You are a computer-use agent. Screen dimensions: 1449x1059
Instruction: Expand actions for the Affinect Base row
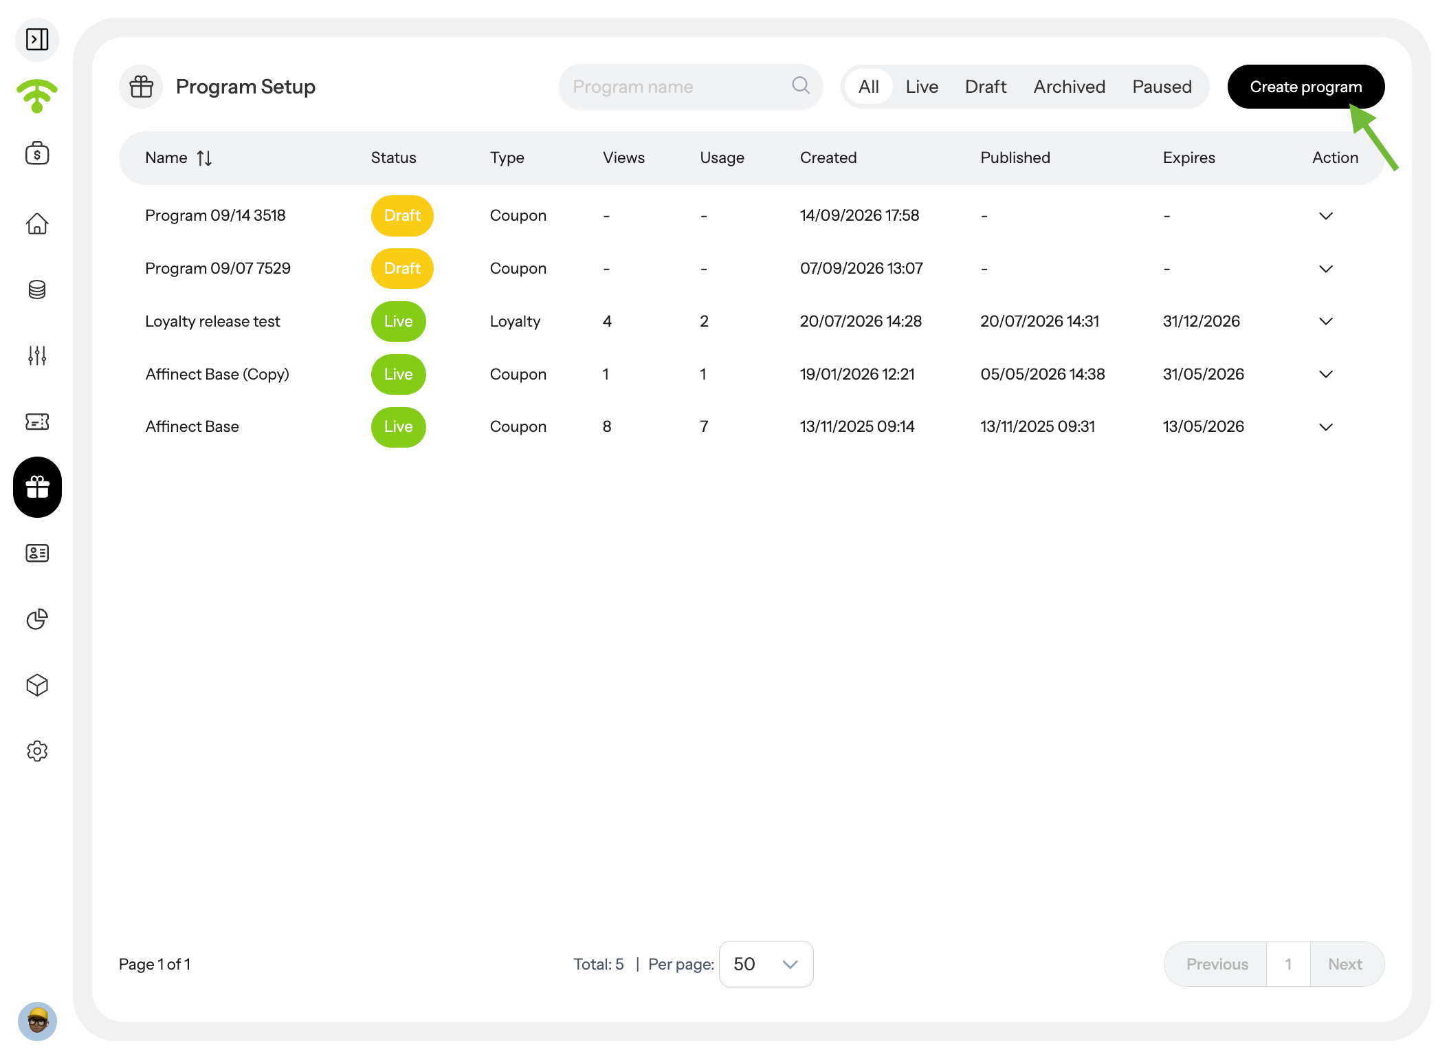point(1326,427)
